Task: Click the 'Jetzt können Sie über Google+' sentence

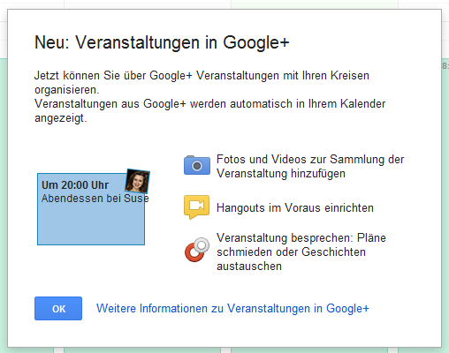Action: pos(202,82)
